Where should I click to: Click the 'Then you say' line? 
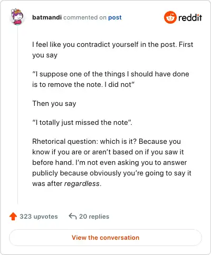(54, 104)
